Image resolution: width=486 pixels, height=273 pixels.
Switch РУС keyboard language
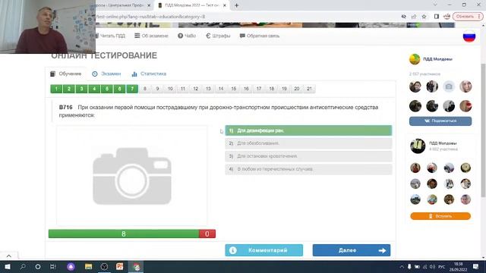[x=442, y=266]
